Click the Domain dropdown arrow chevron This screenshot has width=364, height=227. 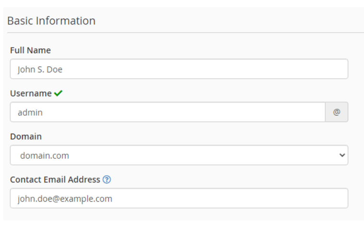(x=341, y=156)
